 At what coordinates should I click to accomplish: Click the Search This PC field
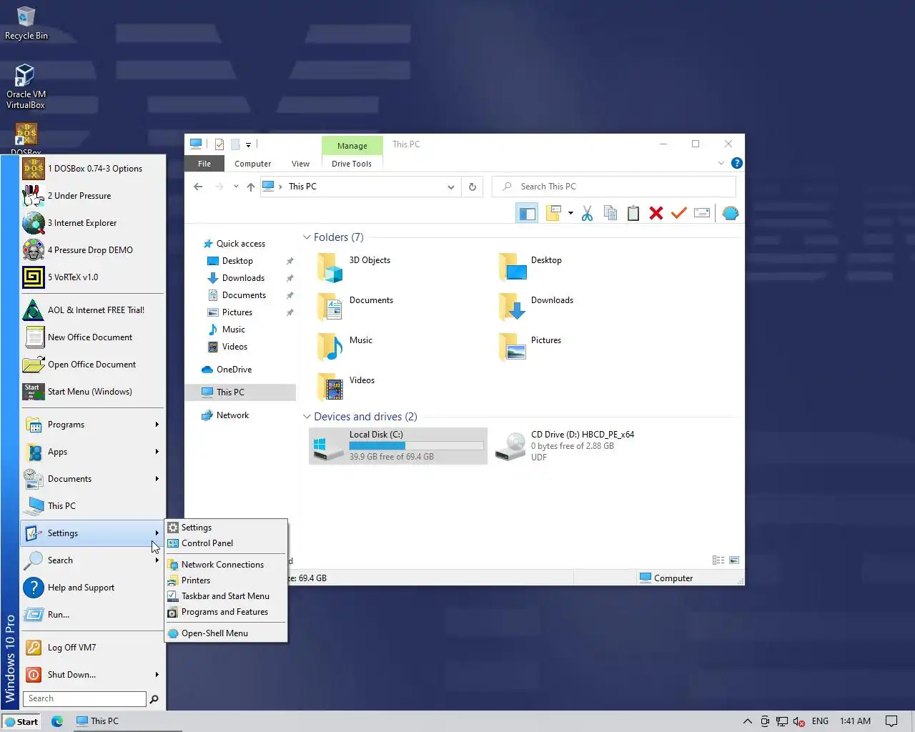tap(614, 187)
